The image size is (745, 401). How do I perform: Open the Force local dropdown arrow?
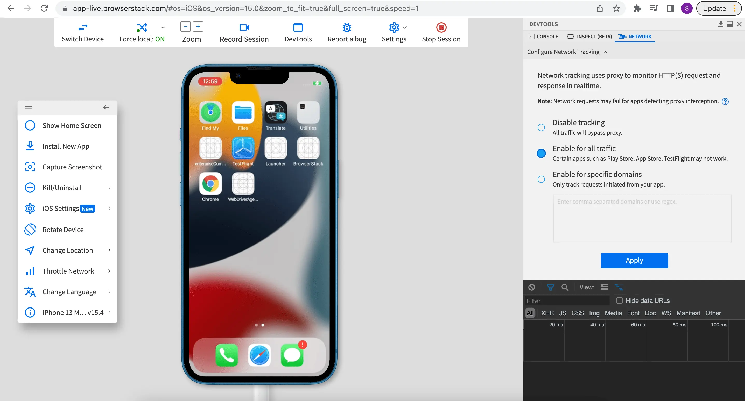tap(163, 27)
